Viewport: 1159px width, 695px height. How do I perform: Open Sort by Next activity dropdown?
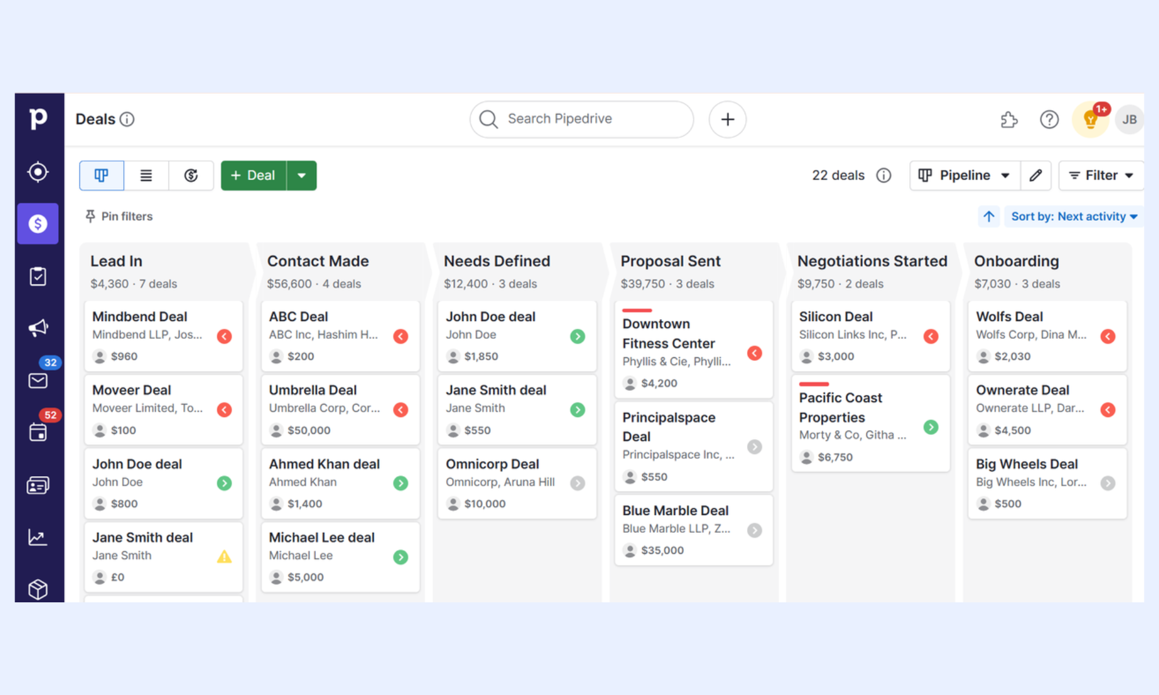tap(1074, 217)
